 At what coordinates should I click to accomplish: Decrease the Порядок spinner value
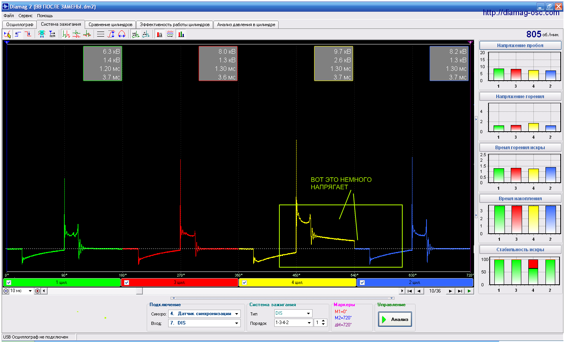point(323,324)
